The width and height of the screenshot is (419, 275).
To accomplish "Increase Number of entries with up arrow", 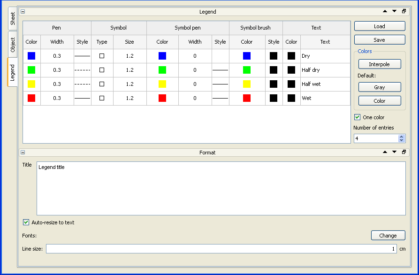I will pyautogui.click(x=401, y=137).
